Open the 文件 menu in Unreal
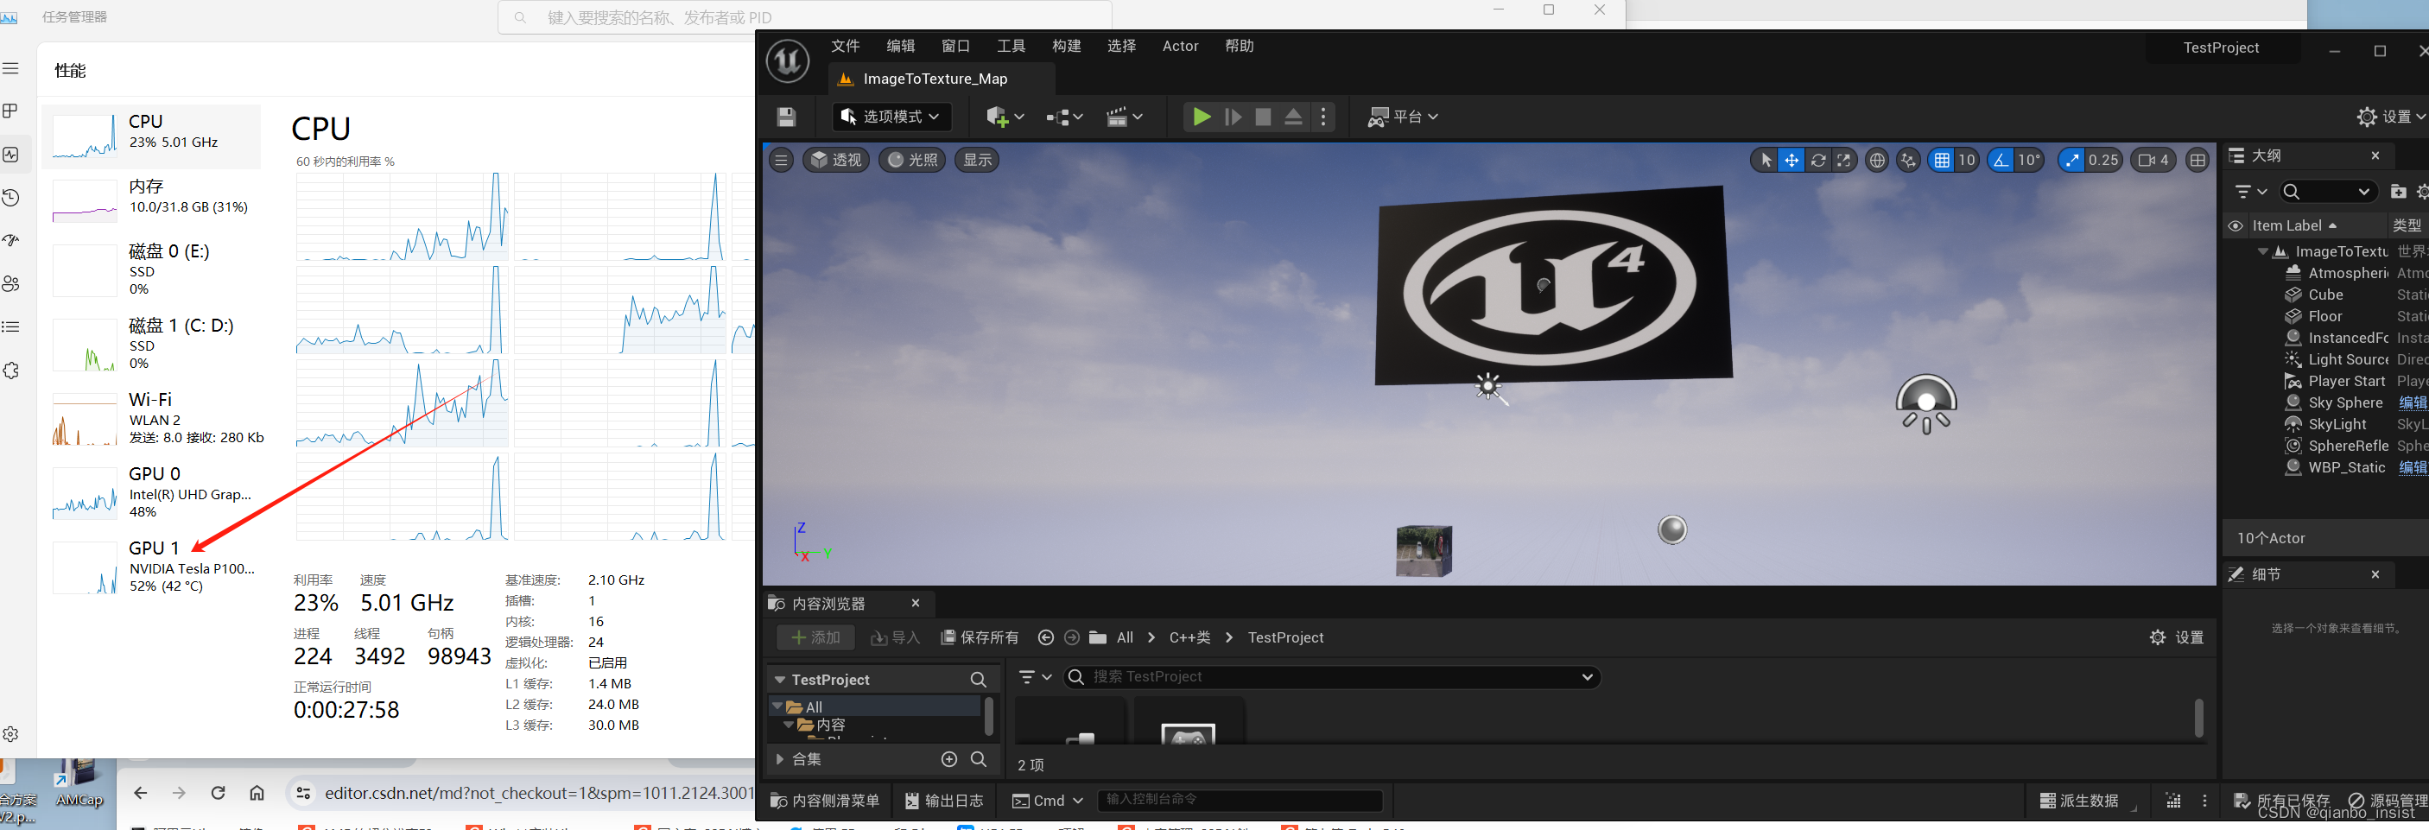This screenshot has width=2429, height=830. (x=845, y=47)
